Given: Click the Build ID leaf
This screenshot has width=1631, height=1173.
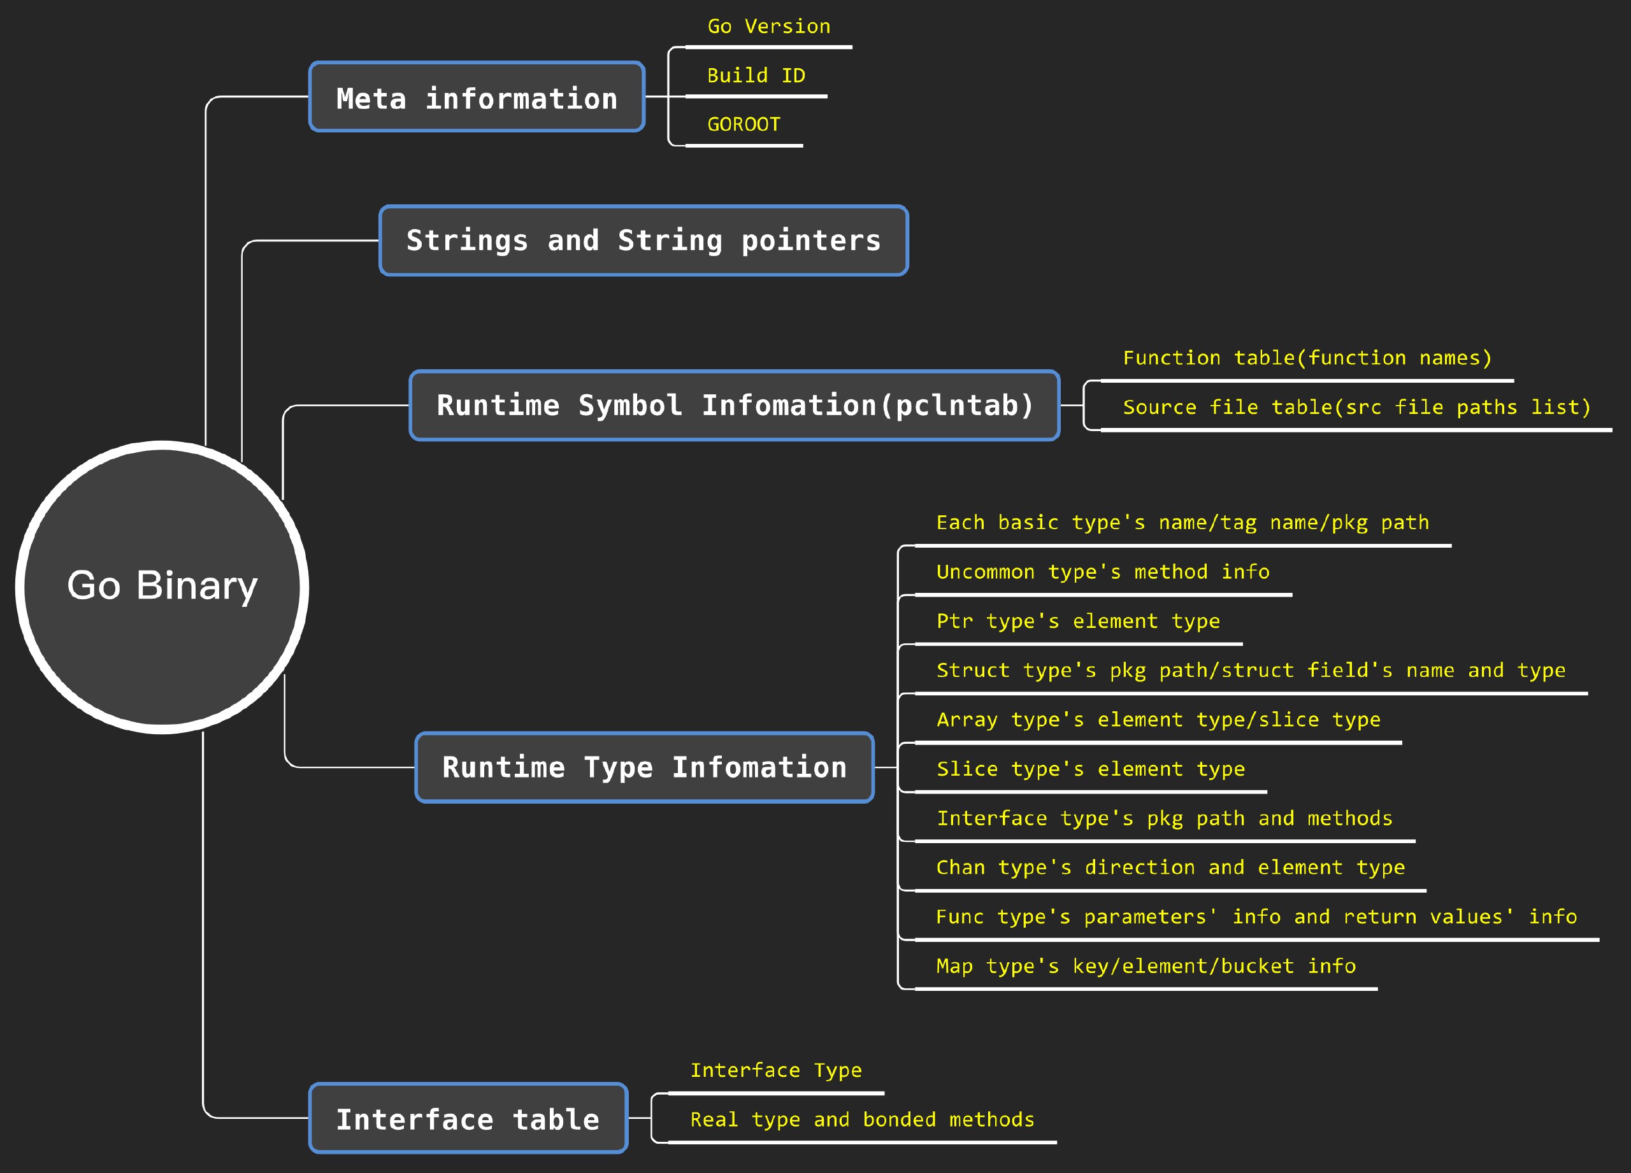Looking at the screenshot, I should [x=756, y=76].
